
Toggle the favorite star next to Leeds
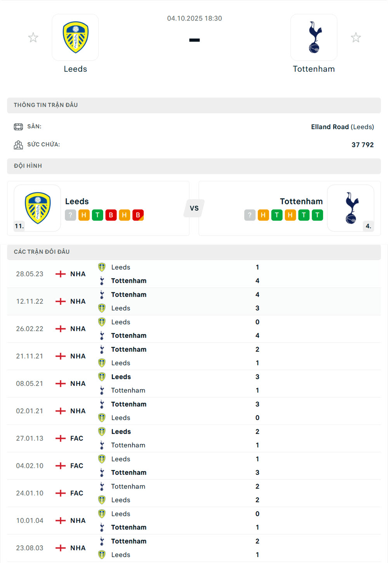33,37
